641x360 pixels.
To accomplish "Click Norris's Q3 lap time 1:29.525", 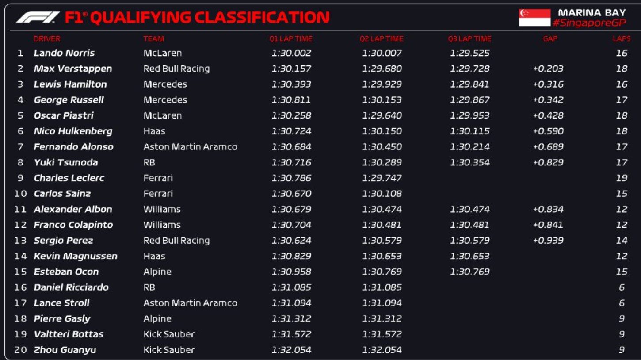I will click(x=470, y=53).
